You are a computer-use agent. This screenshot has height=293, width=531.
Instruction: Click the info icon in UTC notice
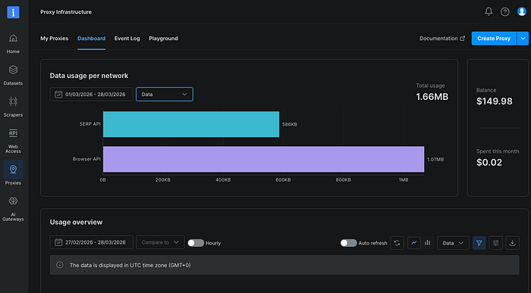(x=60, y=265)
